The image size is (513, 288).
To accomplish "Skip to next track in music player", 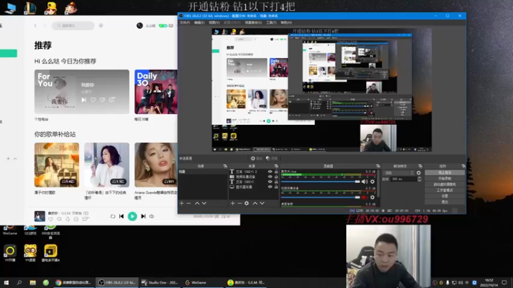I will coord(143,216).
